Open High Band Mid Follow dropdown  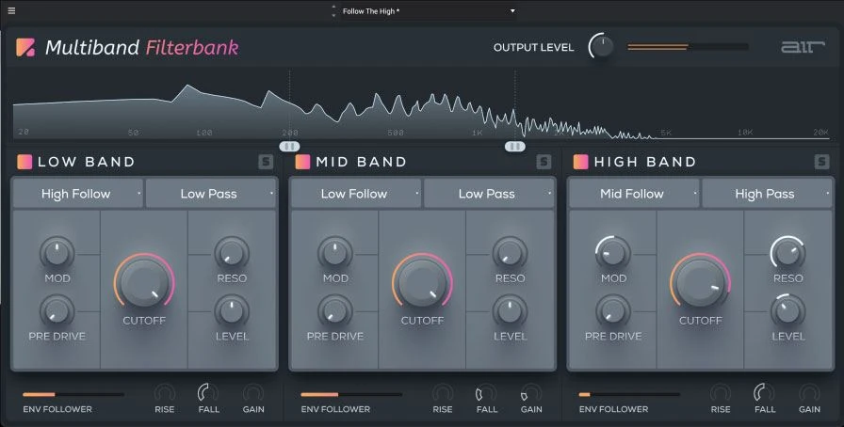[634, 194]
